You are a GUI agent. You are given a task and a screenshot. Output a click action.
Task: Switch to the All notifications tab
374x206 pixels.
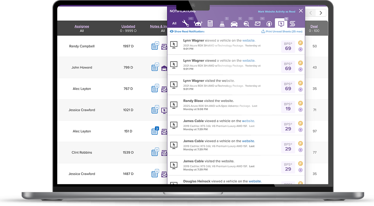174,24
